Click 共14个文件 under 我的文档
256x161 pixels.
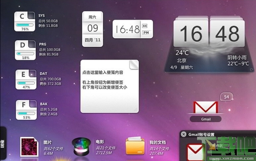(159, 149)
